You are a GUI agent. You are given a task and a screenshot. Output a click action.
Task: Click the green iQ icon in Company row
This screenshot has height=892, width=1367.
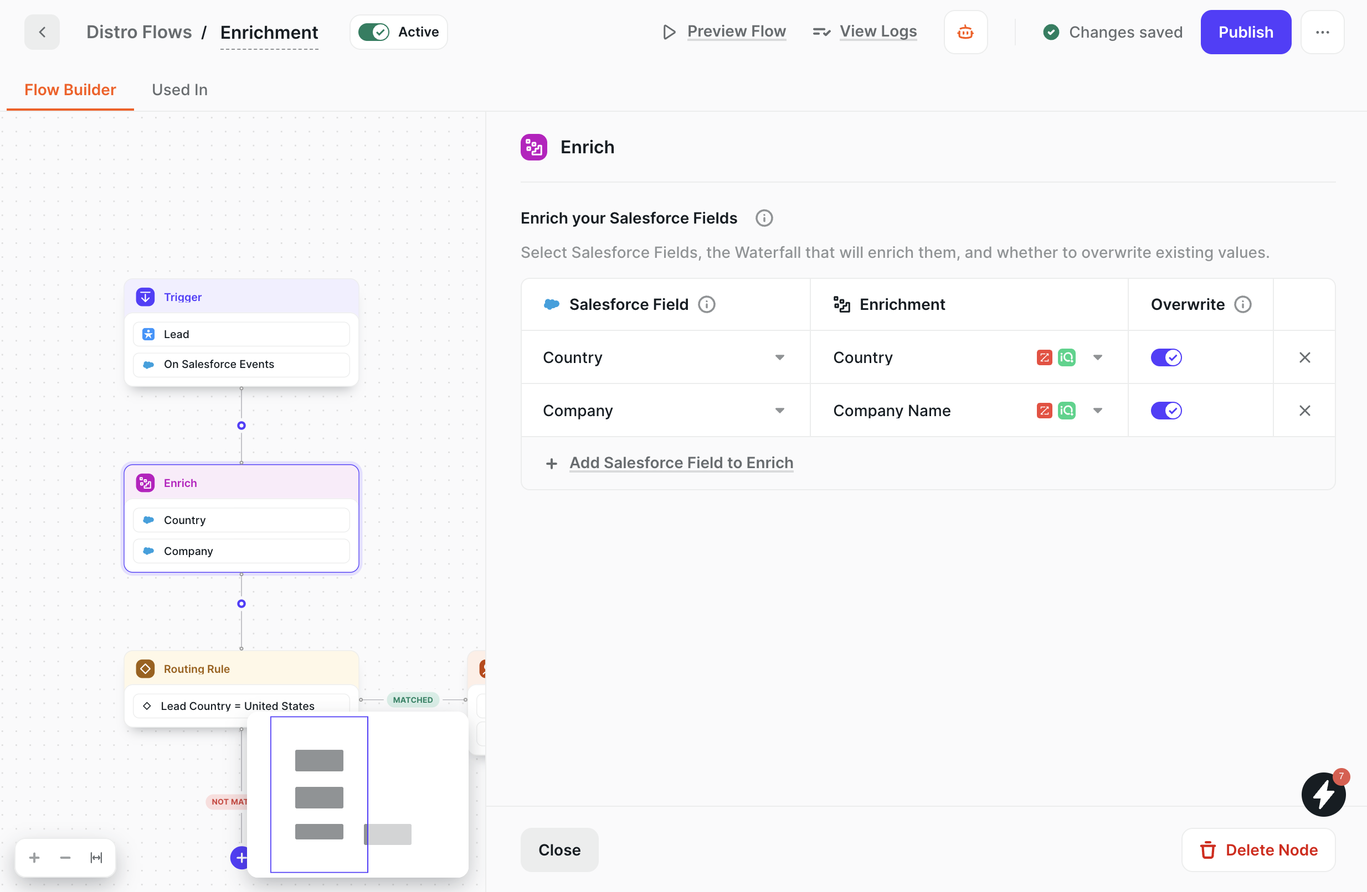point(1066,410)
